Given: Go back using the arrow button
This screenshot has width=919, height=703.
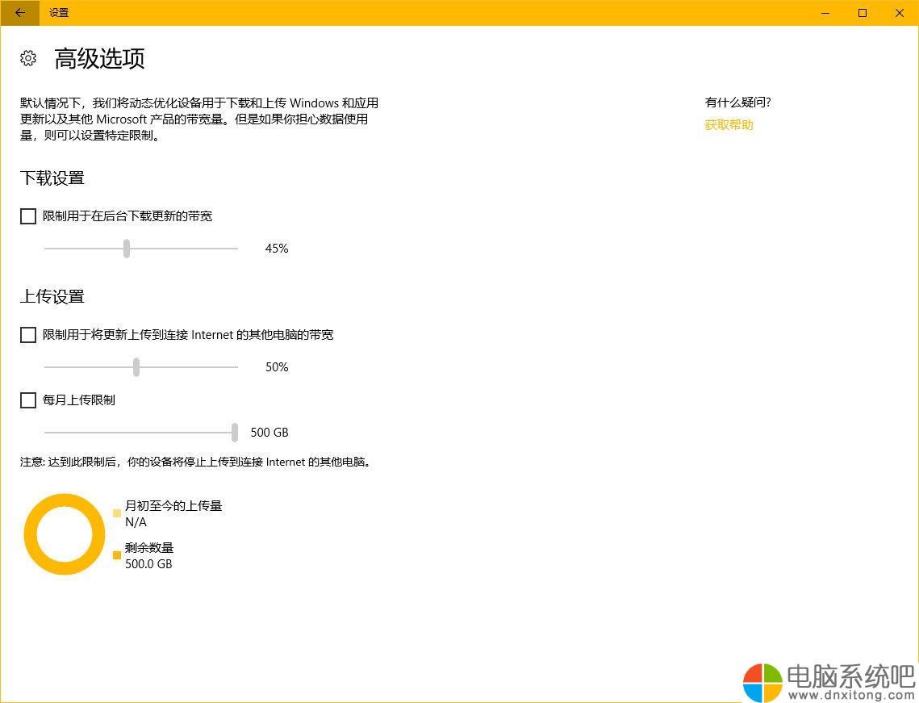Looking at the screenshot, I should 20,13.
